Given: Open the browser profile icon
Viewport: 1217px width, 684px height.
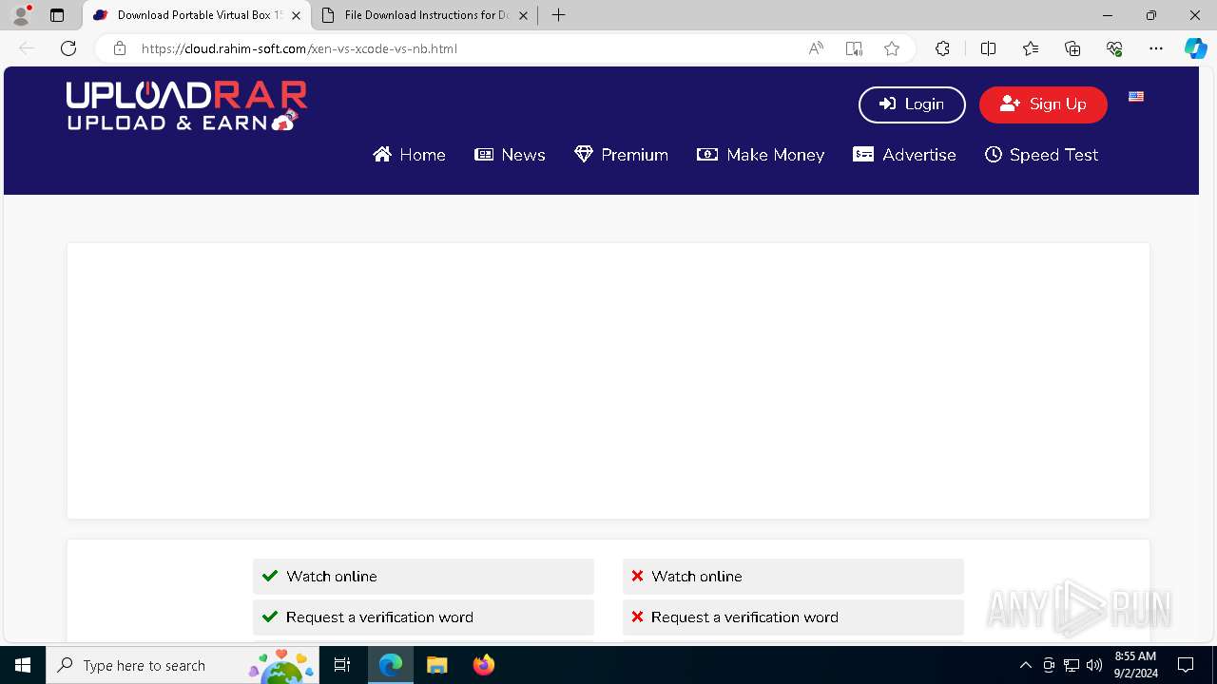Looking at the screenshot, I should coord(21,15).
